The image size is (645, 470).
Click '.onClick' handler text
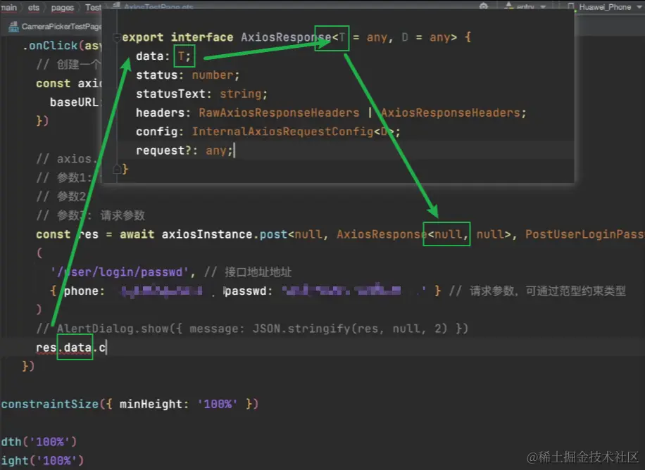50,46
